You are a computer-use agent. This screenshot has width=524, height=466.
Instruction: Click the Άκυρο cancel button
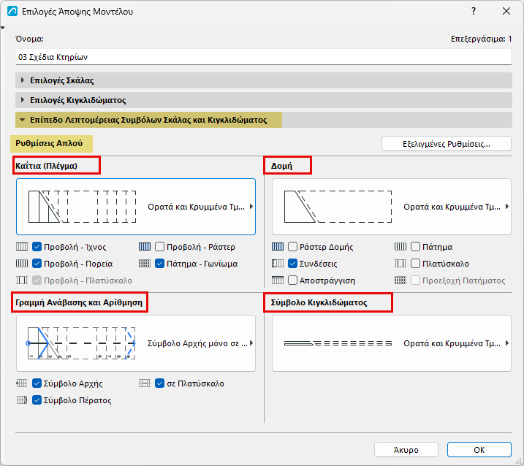406,450
